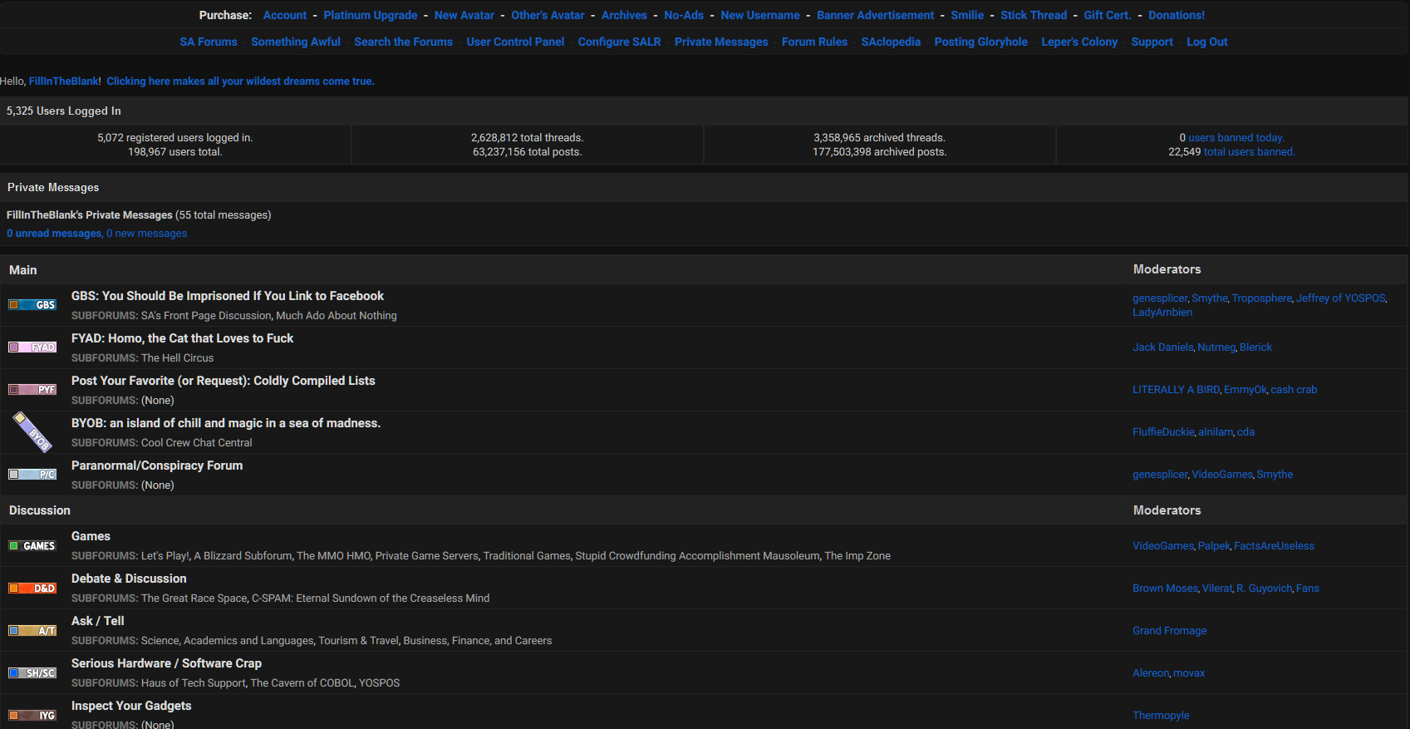Open the BYOB forum icon
Screen dimensions: 1410x729
tap(32, 432)
